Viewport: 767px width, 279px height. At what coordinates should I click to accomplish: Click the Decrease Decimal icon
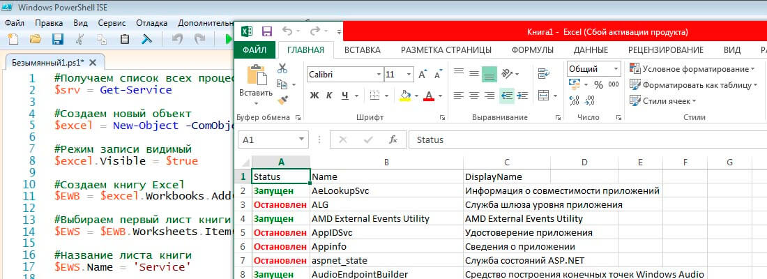coord(590,100)
